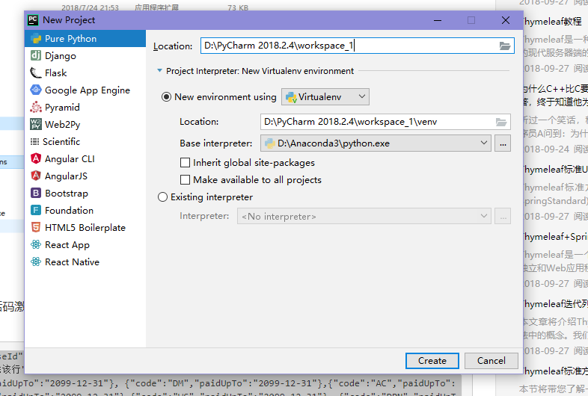Screen dimensions: 588x396
Task: Click the Cancel button
Action: click(x=491, y=361)
